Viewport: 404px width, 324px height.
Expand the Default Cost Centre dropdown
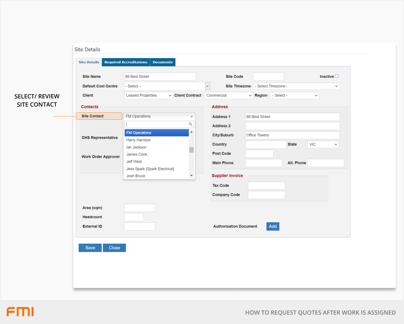coord(208,86)
